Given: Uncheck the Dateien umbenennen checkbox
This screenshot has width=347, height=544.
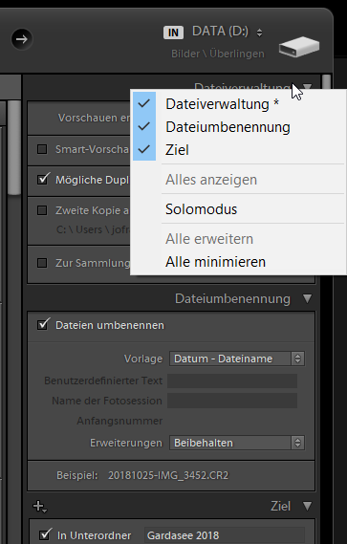Looking at the screenshot, I should tap(43, 325).
